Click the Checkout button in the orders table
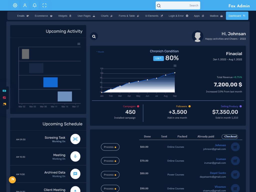The width and height of the screenshot is (256, 192). point(229,136)
